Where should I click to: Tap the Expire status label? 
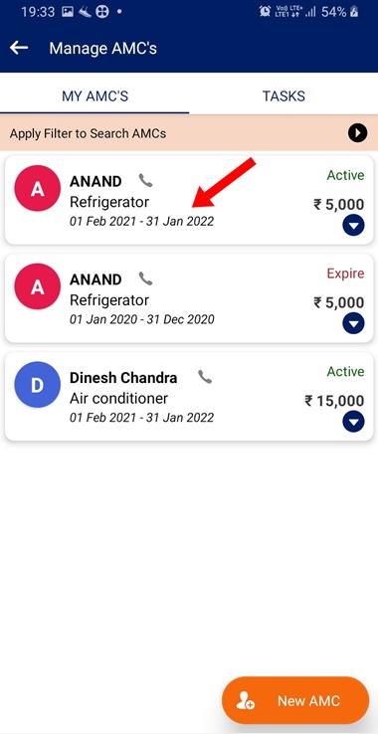(x=345, y=274)
